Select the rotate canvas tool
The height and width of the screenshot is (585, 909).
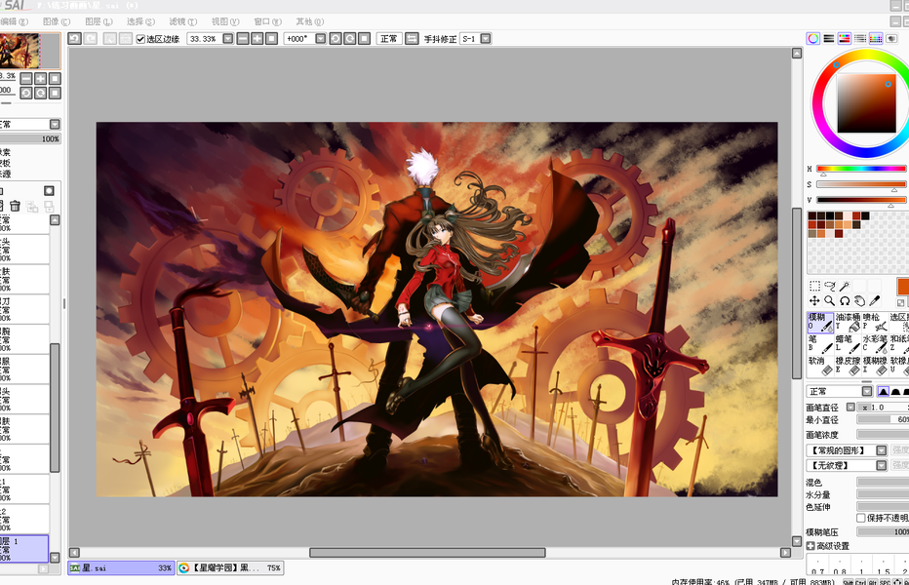[x=845, y=301]
